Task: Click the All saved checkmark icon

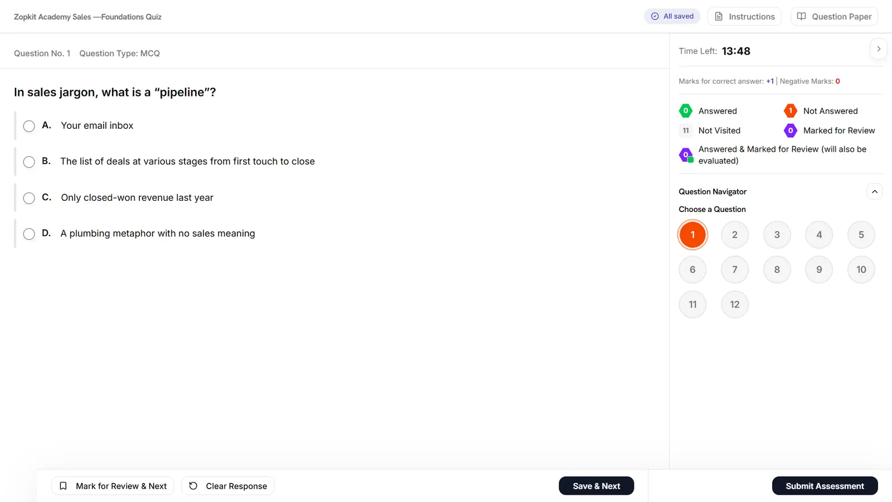Action: [655, 16]
